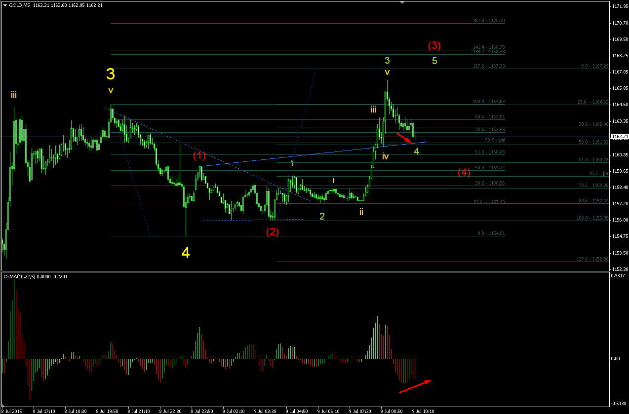The image size is (629, 414).
Task: Select the red down arrow near wave 4
Action: point(404,137)
